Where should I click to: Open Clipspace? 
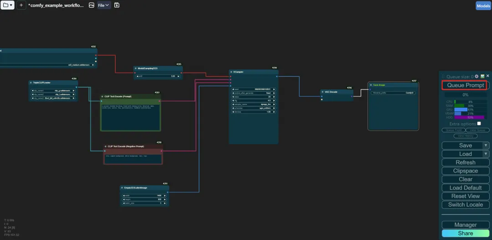tap(465, 171)
